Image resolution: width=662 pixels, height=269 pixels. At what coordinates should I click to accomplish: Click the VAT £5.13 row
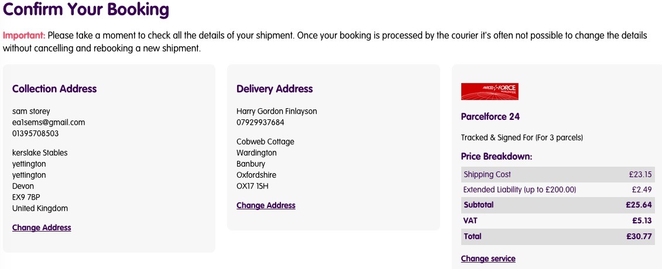tap(558, 220)
